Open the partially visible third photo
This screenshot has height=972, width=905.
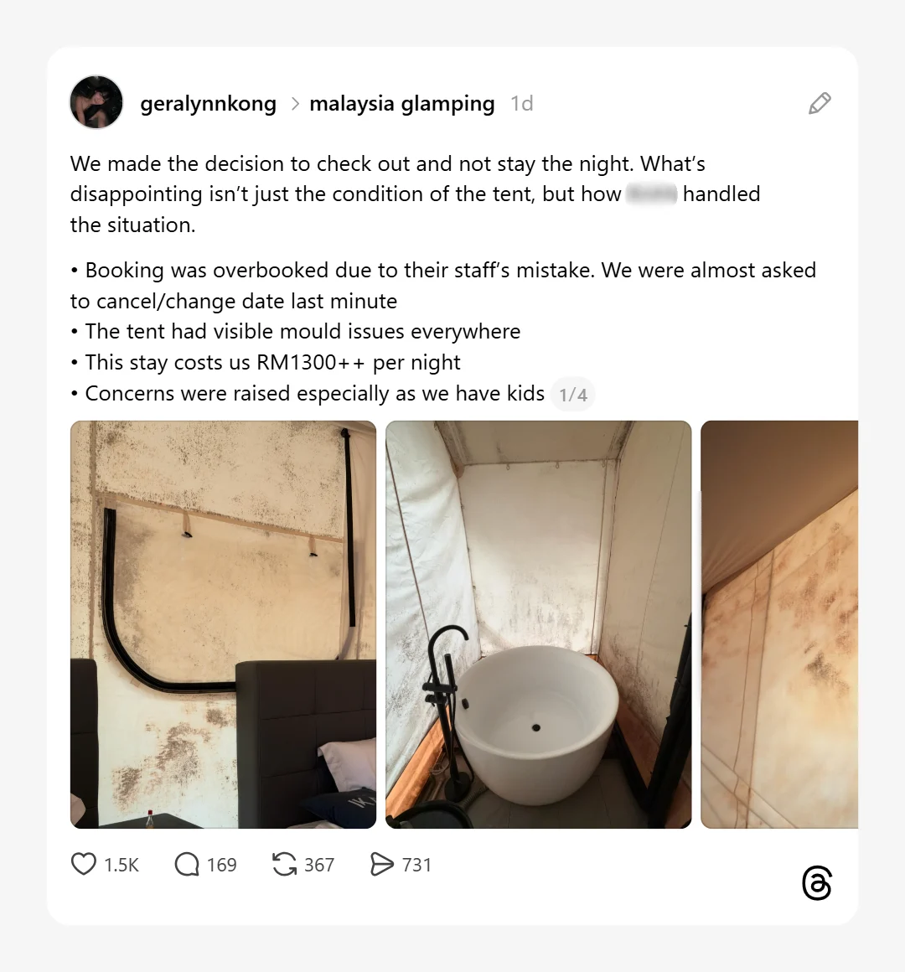tap(779, 624)
